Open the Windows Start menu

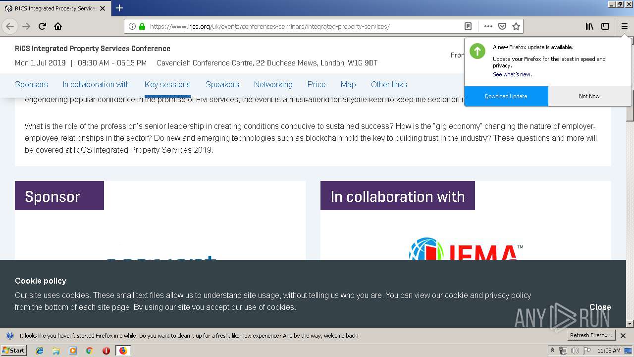tap(14, 351)
